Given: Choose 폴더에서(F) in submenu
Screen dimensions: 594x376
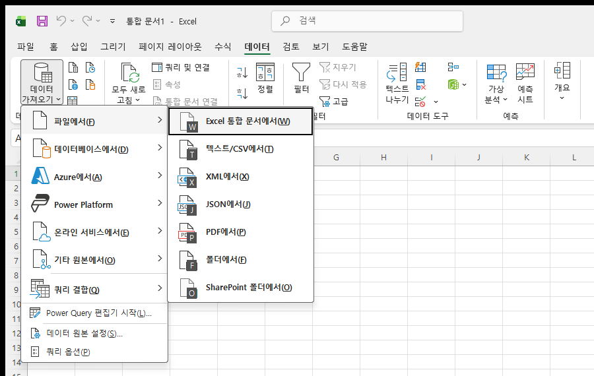Looking at the screenshot, I should point(240,259).
